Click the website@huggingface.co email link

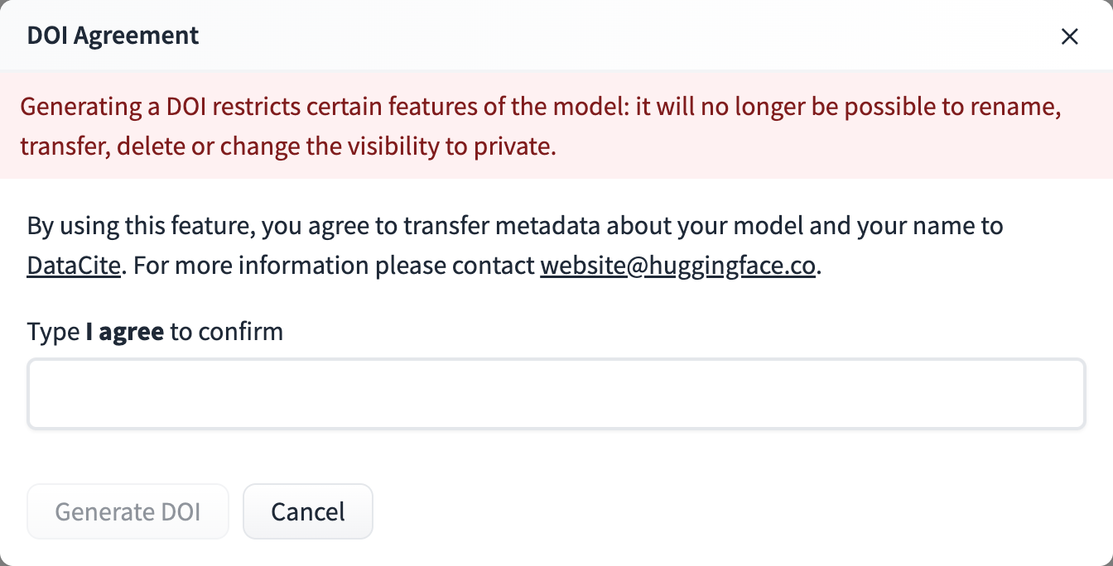678,266
